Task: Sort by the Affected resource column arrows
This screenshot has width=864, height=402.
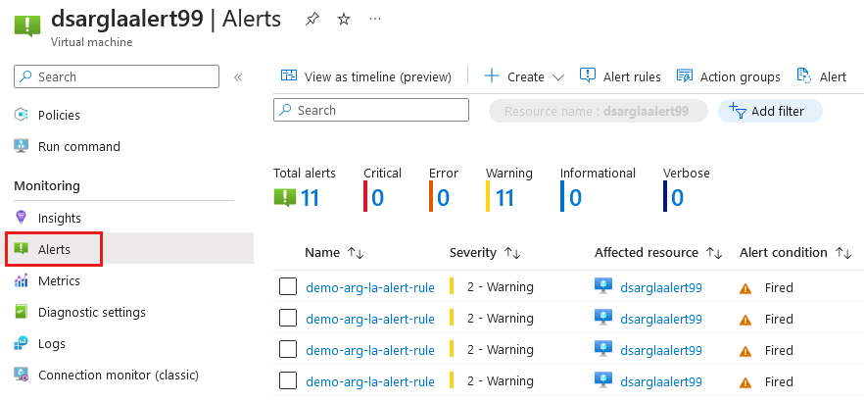Action: [714, 253]
